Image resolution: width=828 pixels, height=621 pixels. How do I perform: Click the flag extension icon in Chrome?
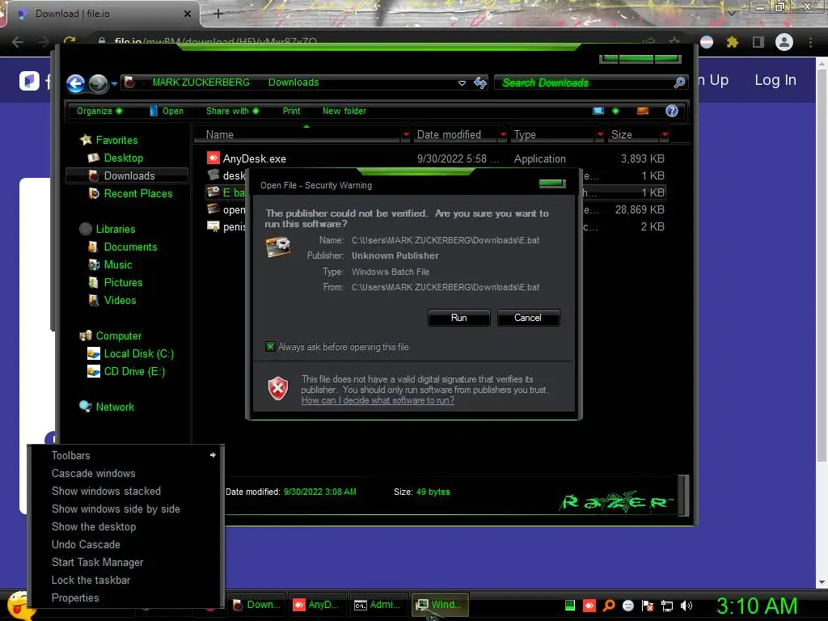(707, 42)
